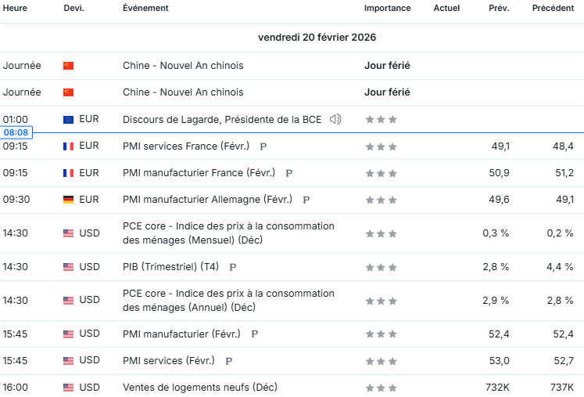Image resolution: width=584 pixels, height=397 pixels.
Task: Click the P icon next to PMI manufacturier France
Action: [x=288, y=173]
